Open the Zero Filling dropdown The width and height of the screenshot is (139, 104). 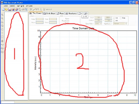pos(98,24)
